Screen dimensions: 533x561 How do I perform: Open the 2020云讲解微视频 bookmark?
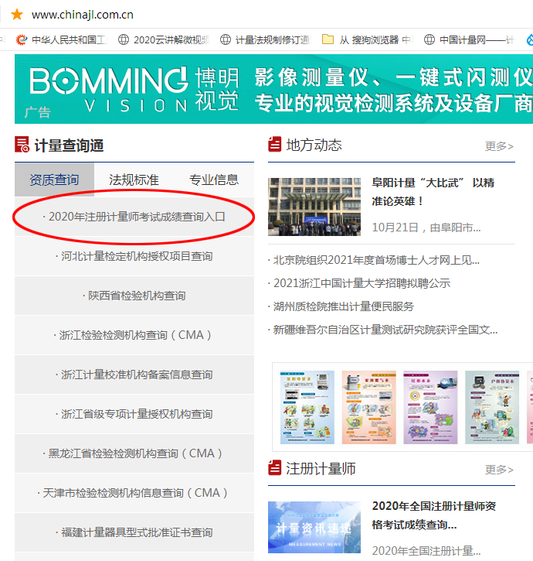[164, 39]
